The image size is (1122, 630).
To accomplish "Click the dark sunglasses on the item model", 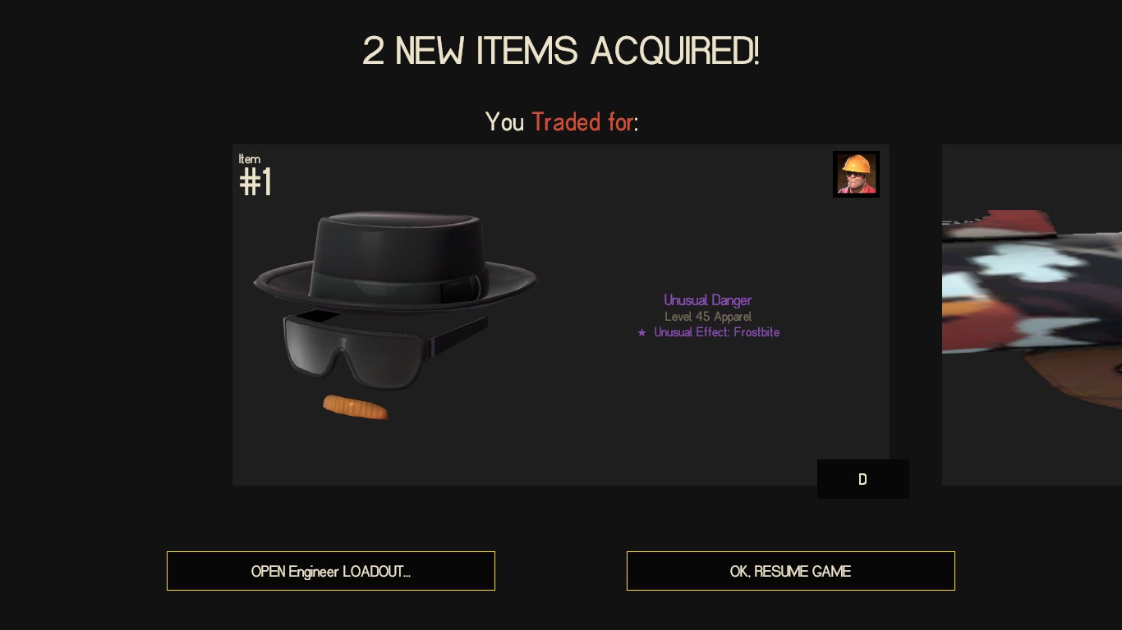I will (x=361, y=349).
